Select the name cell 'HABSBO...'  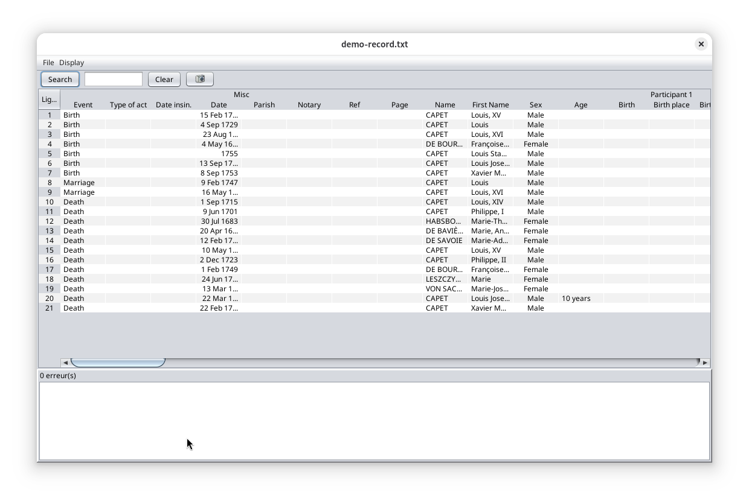point(445,221)
